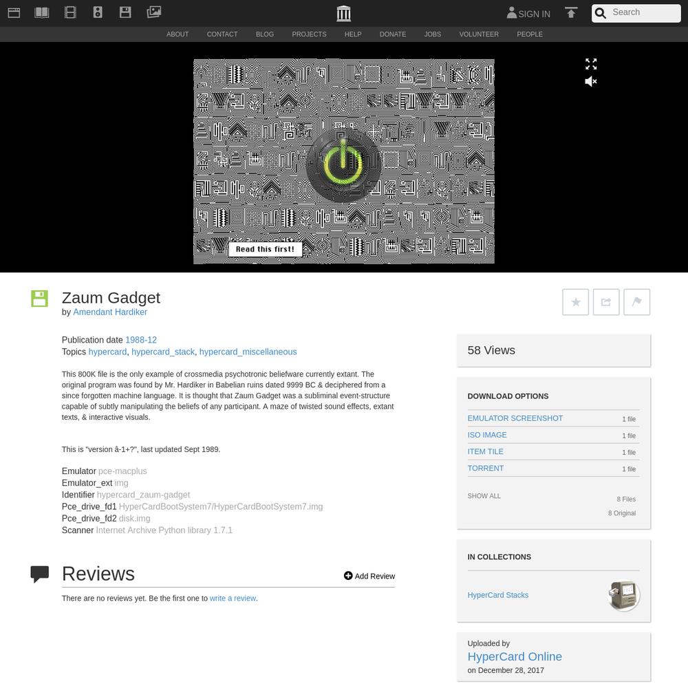Screen dimensions: 688x688
Task: Download the TORRENT option
Action: [485, 469]
